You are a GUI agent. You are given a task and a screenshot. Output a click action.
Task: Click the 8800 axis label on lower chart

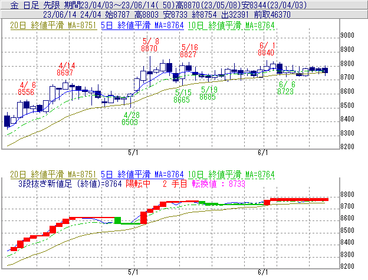pos(347,195)
